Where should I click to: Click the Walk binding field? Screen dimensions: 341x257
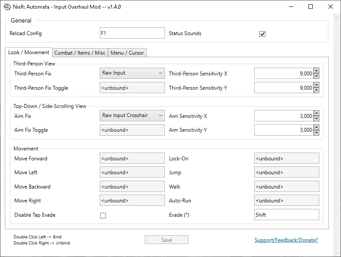287,186
